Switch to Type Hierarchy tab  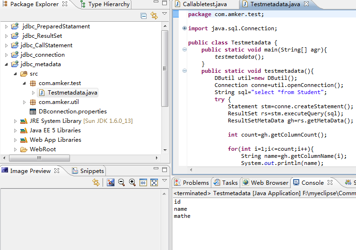105,4
